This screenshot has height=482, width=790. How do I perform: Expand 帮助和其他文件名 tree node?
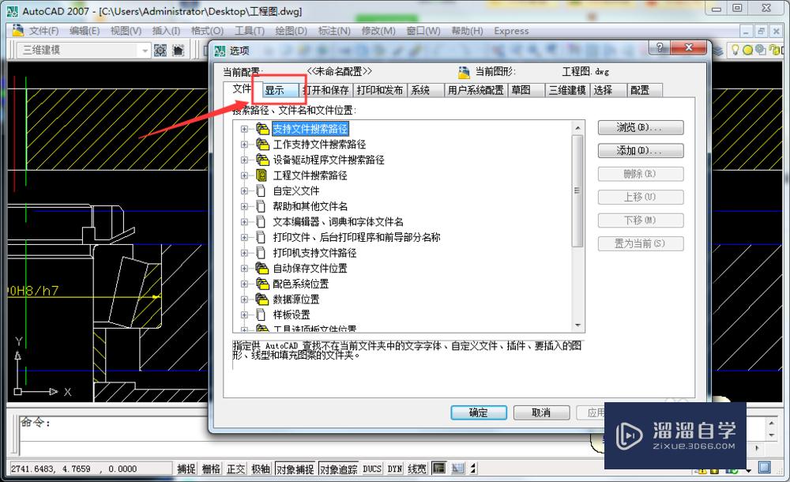[244, 206]
